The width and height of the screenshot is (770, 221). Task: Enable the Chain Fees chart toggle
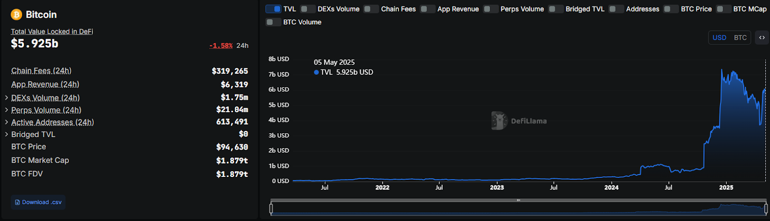click(372, 9)
